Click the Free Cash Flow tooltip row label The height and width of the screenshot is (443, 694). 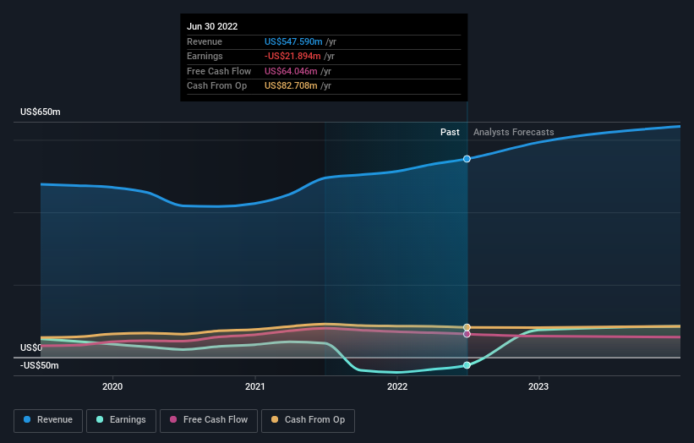(219, 71)
